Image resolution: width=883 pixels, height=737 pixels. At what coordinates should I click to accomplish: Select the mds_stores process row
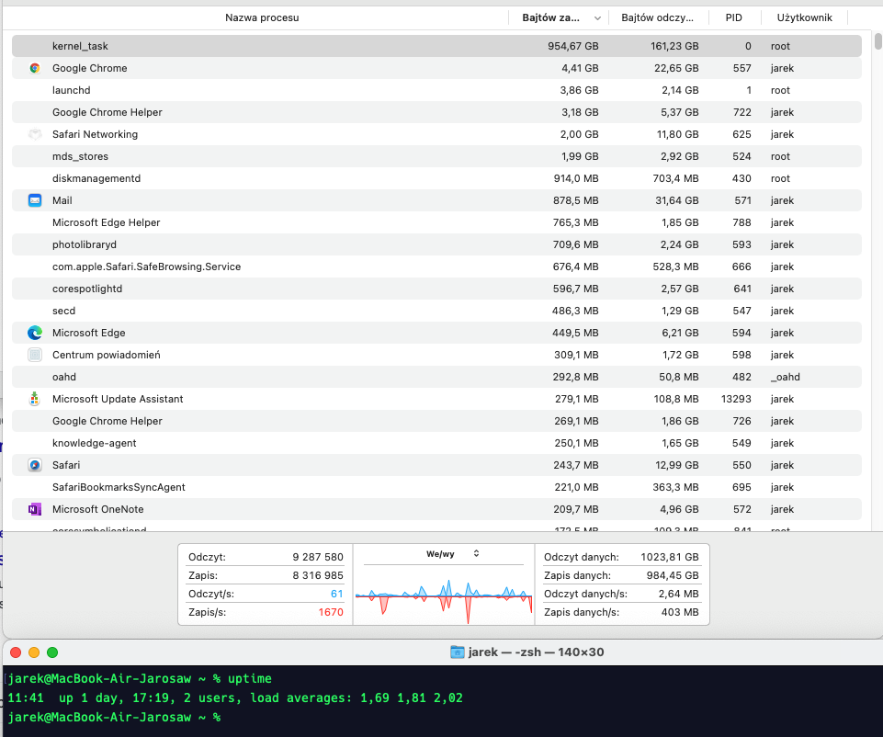(436, 156)
